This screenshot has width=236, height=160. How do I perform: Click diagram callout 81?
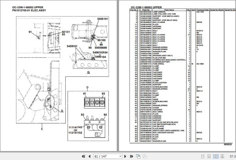pyautogui.click(x=85, y=94)
